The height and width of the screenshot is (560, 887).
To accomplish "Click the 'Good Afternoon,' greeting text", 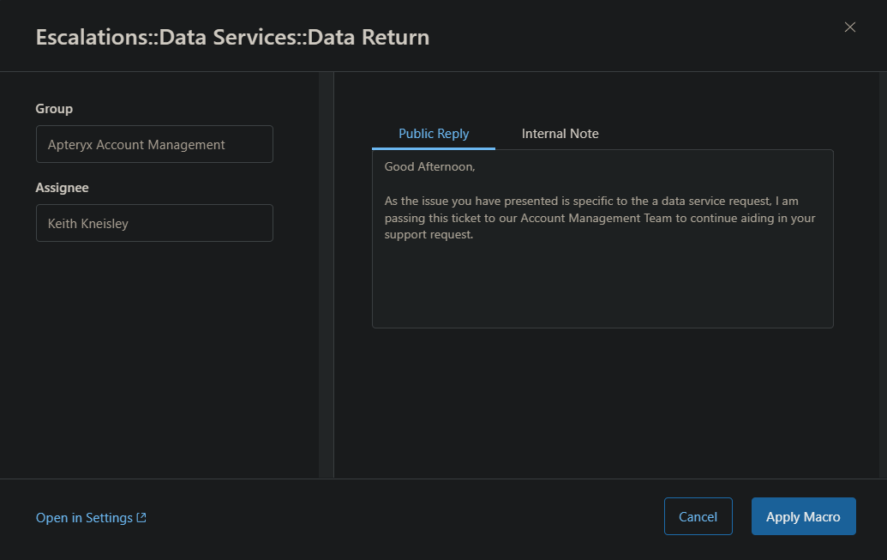I will (430, 166).
